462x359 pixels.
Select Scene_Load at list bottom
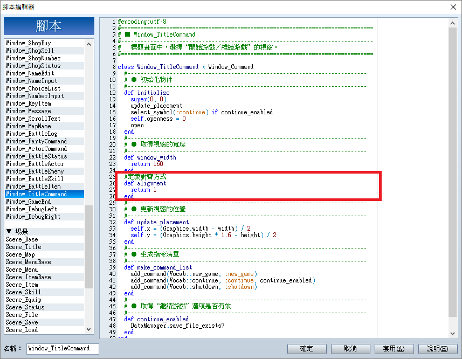click(x=45, y=330)
